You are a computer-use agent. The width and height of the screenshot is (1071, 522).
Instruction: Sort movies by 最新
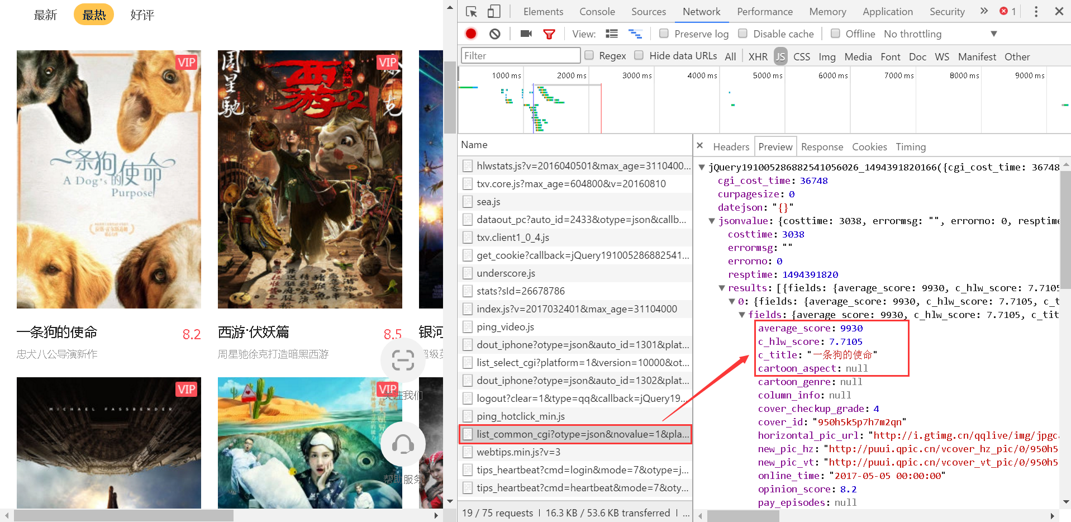click(x=45, y=15)
